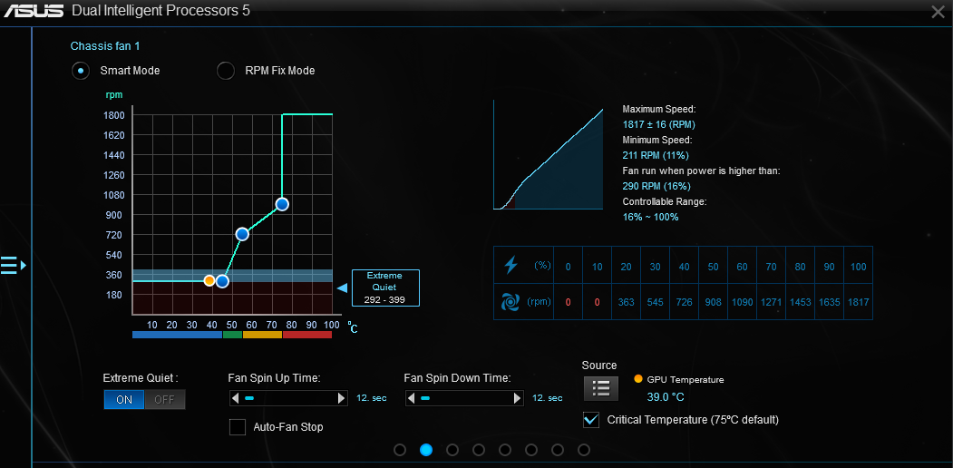The width and height of the screenshot is (953, 468).
Task: Enable the Auto-Fan Stop checkbox
Action: click(x=237, y=426)
